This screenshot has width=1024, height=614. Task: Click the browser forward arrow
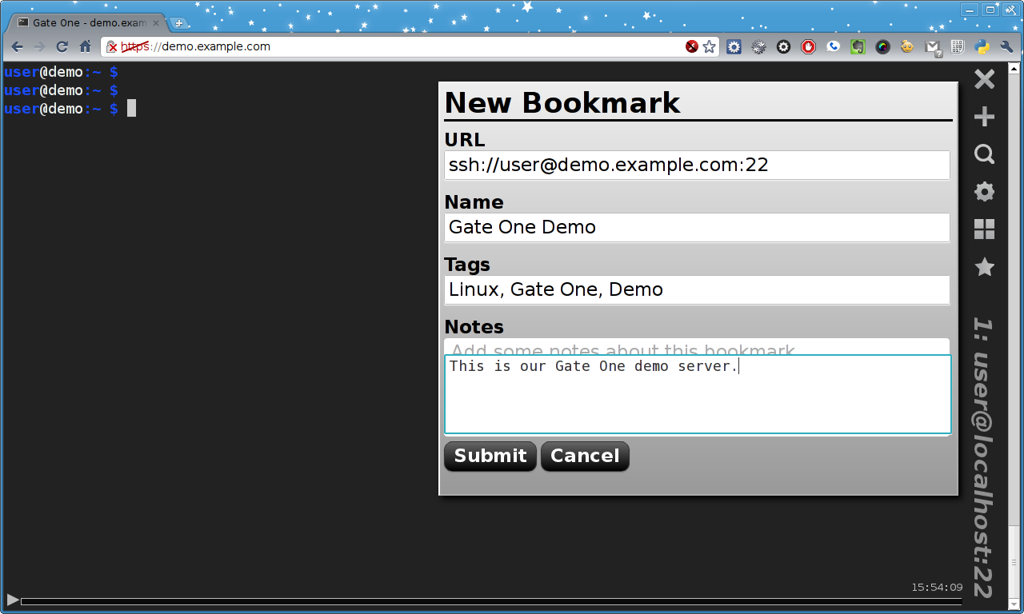39,46
